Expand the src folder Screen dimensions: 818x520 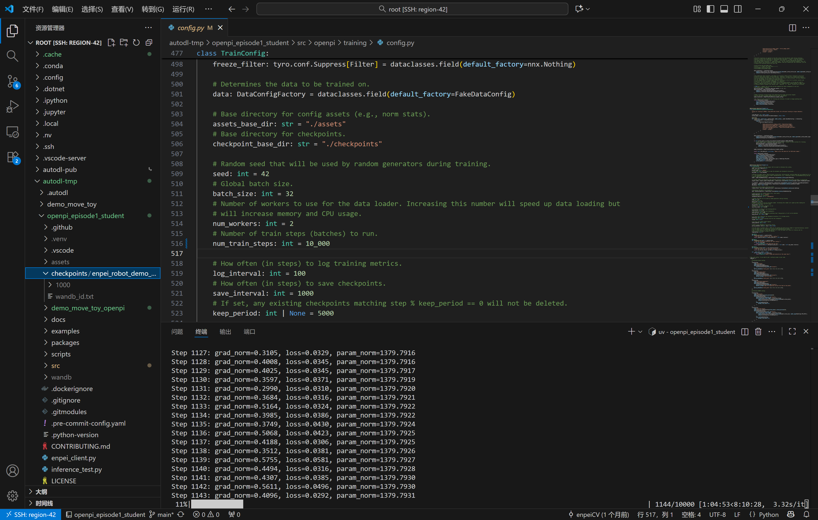[x=55, y=365]
